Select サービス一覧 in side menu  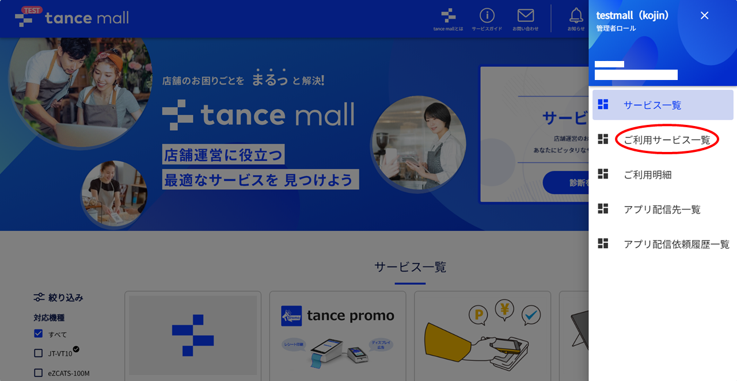[663, 105]
